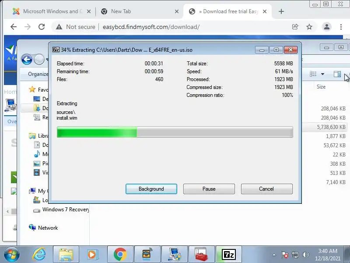
Task: Open Chrome profile avatar
Action: click(326, 27)
